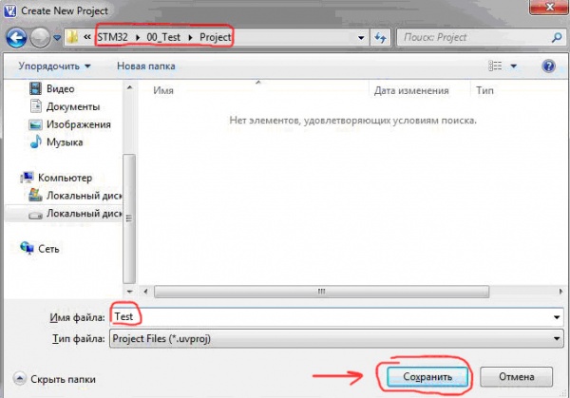570x398 pixels.
Task: Select Сеть in the navigation pane
Action: point(48,249)
